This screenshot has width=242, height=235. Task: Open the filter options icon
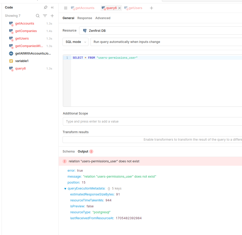click(x=45, y=16)
